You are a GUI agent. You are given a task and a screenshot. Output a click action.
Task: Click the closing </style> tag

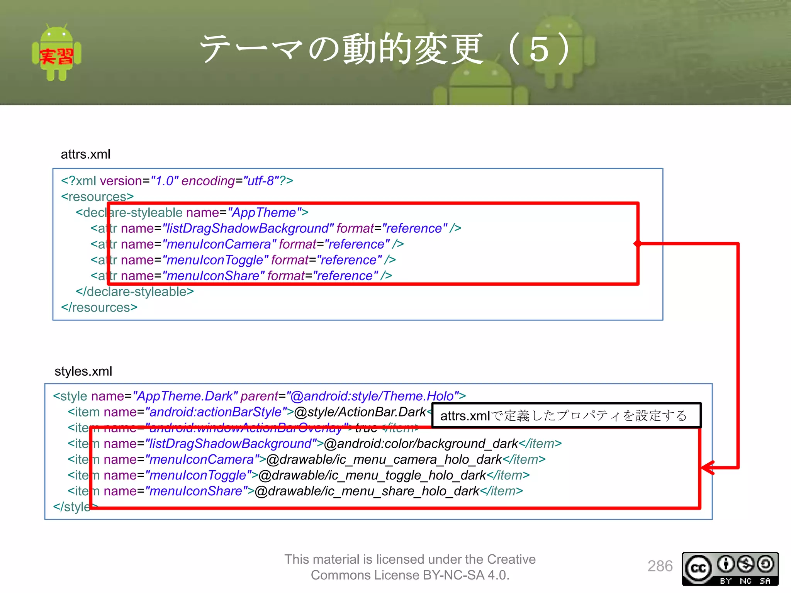(75, 507)
